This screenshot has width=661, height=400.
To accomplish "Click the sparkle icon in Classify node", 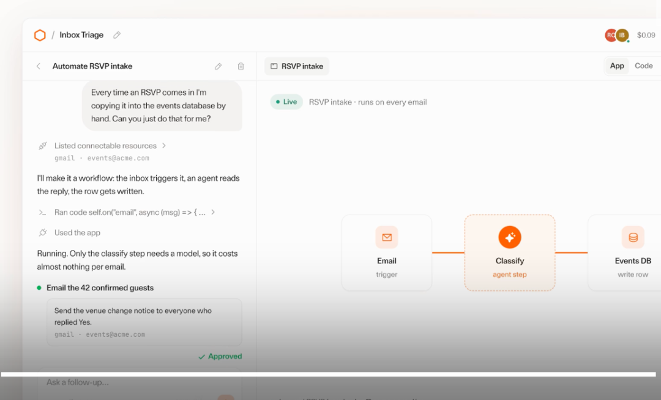I will 510,237.
